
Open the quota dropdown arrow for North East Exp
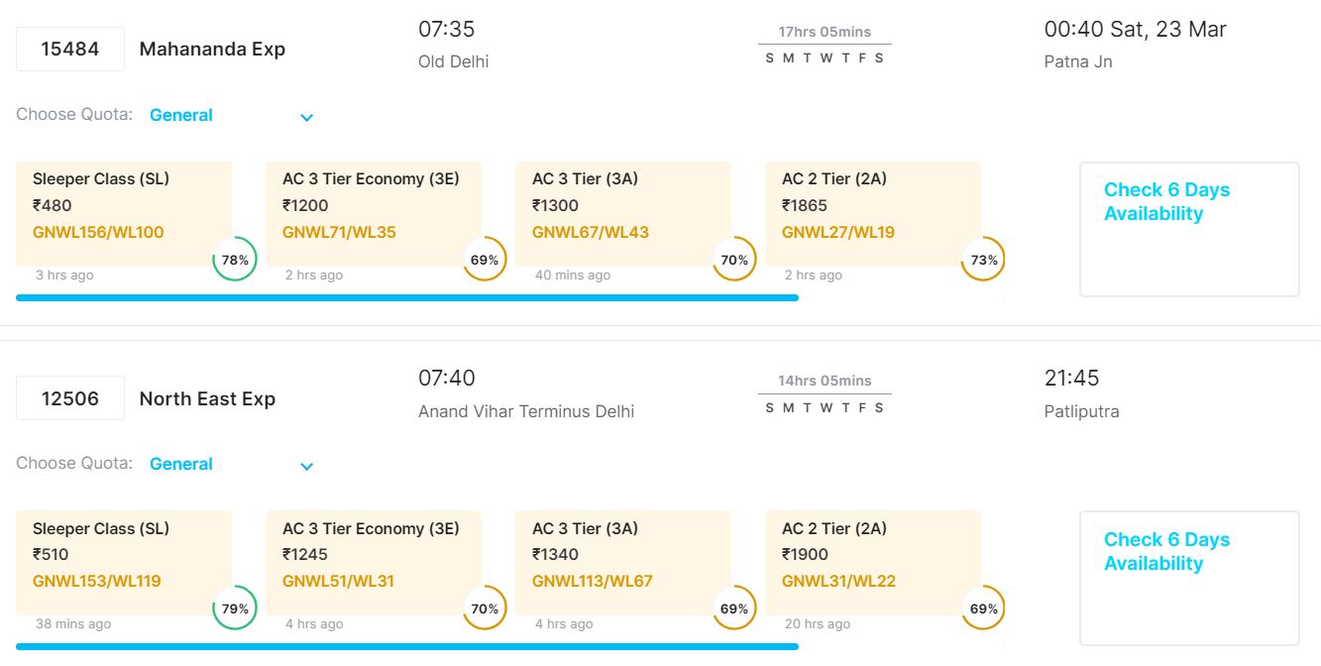click(x=306, y=466)
